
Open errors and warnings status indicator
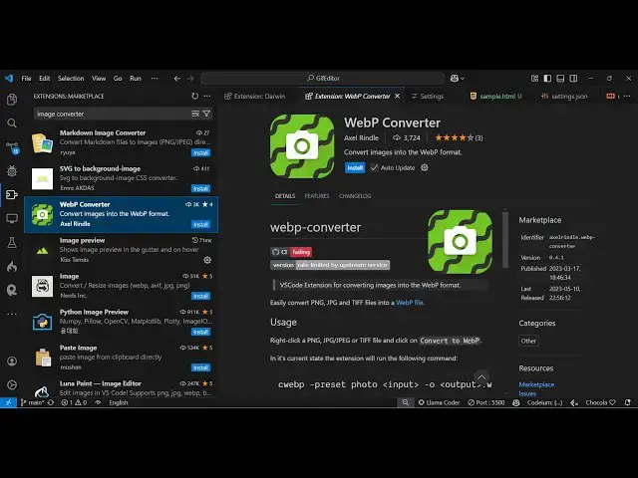(x=74, y=402)
